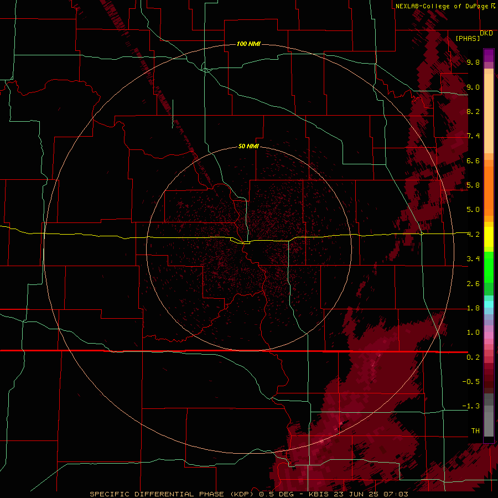The image size is (498, 498).
Task: Click the '50 NMI' range ring label
Action: point(248,146)
